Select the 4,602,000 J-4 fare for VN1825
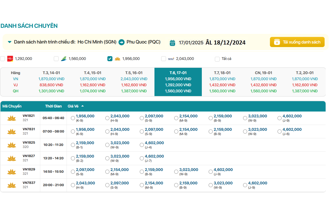Image resolution: width=335 pixels, height=197 pixels. coord(142,145)
